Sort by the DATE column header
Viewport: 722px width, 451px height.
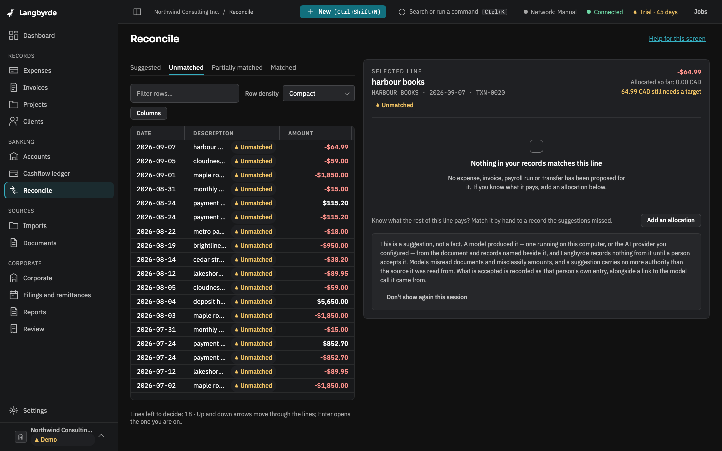click(157, 133)
